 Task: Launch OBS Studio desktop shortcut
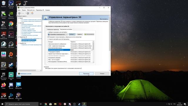pos(11,45)
